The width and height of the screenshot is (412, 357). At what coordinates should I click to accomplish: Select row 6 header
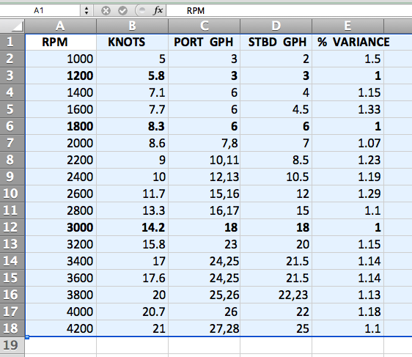tap(12, 126)
